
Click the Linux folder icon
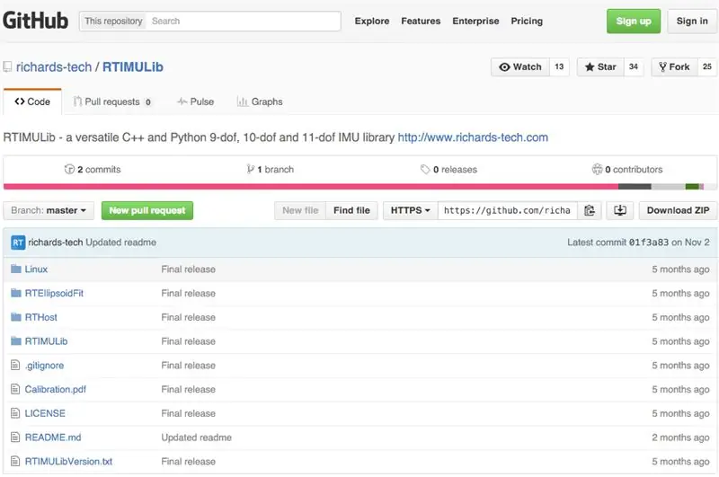[x=16, y=269]
